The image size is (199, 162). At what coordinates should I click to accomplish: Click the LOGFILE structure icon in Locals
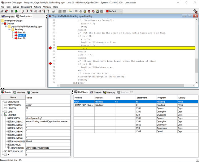tap(6, 115)
